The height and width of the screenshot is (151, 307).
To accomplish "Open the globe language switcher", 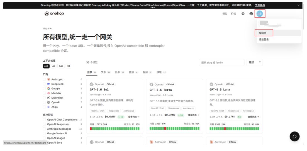I will tap(251, 14).
